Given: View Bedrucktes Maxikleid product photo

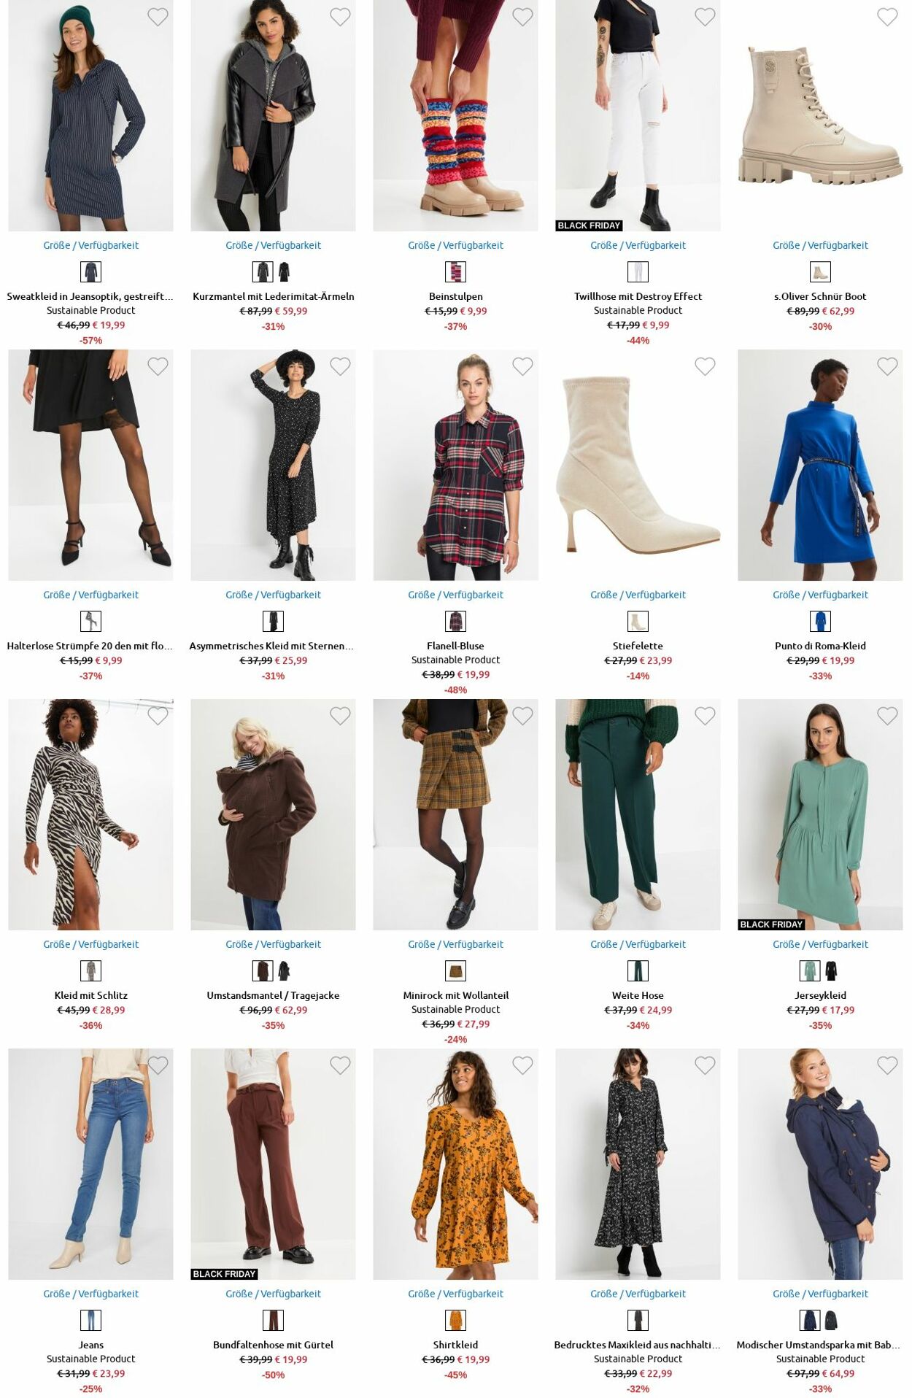Looking at the screenshot, I should click(x=638, y=1164).
